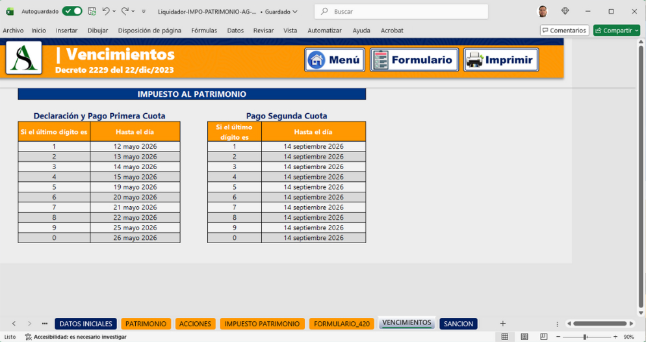Click next sheet navigation arrow

[x=29, y=323]
